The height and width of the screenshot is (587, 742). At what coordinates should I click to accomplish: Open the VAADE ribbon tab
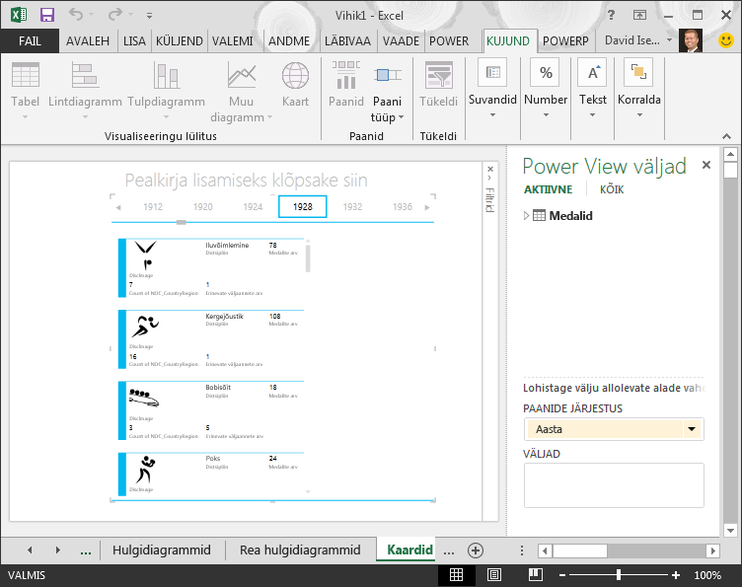click(x=401, y=41)
